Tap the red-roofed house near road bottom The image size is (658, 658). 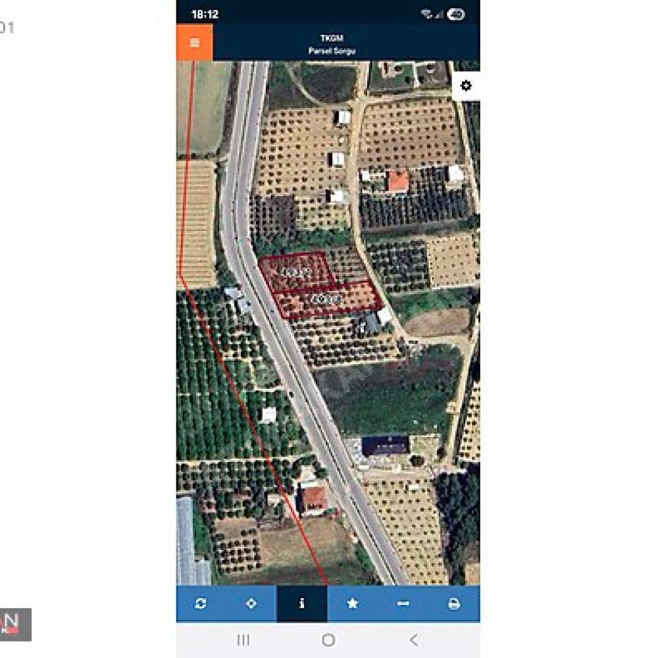coord(313,498)
